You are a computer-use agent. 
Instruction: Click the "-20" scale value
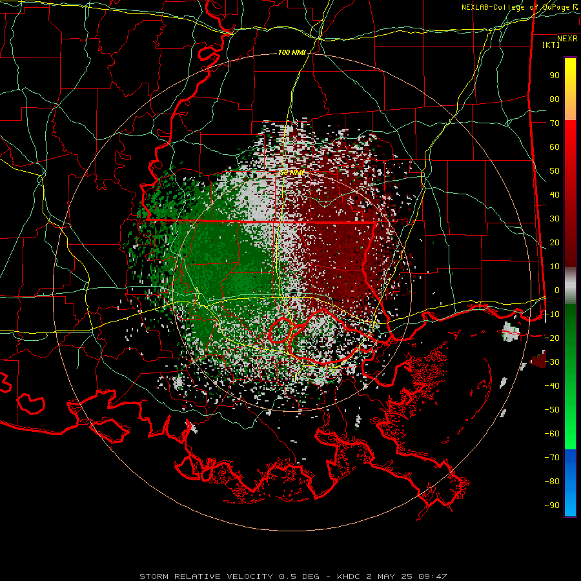[552, 338]
